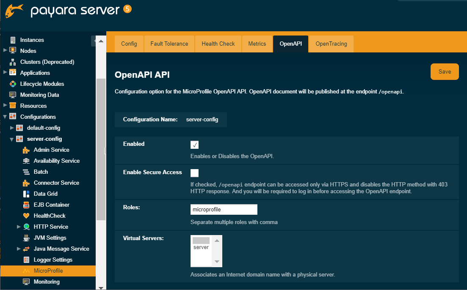
Task: Expand the Resources tree node
Action: point(5,105)
